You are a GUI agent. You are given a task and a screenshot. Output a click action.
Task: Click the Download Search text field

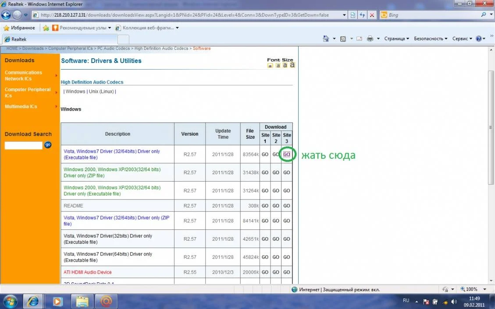coord(23,145)
